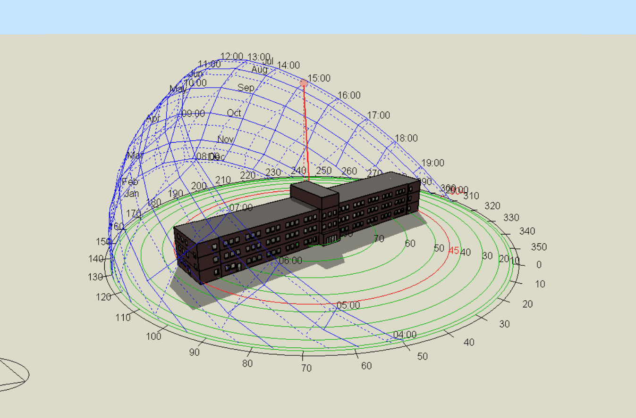This screenshot has height=418, width=636.
Task: Click the red 45 altitude label
Action: [454, 251]
